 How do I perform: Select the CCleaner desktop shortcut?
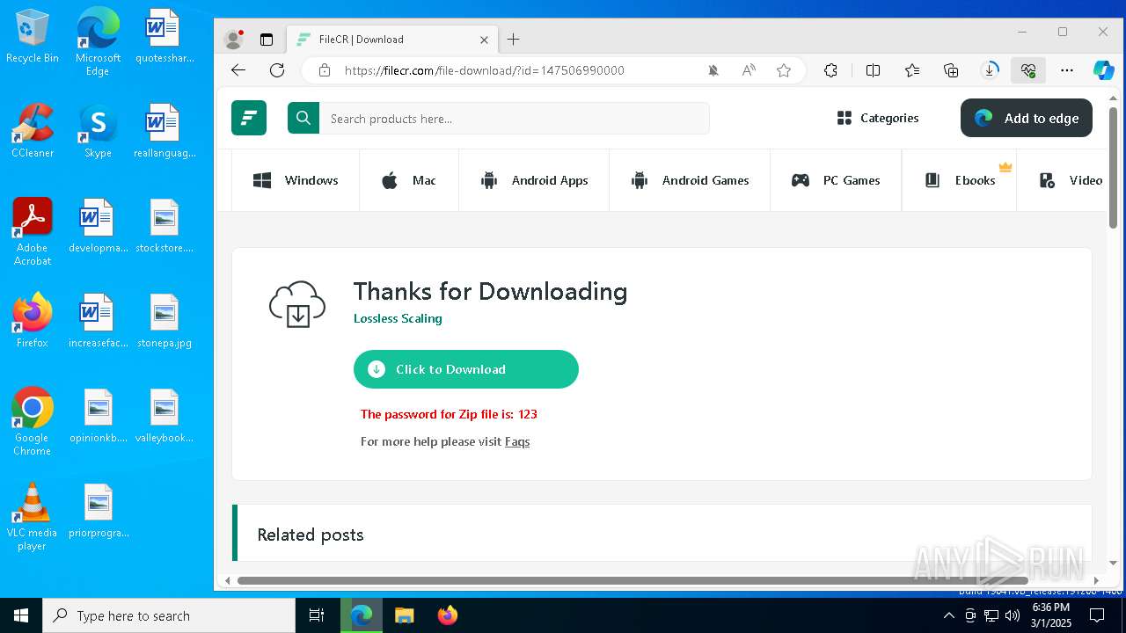33,131
